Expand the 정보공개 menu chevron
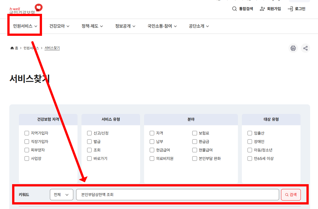The width and height of the screenshot is (318, 209). (134, 26)
